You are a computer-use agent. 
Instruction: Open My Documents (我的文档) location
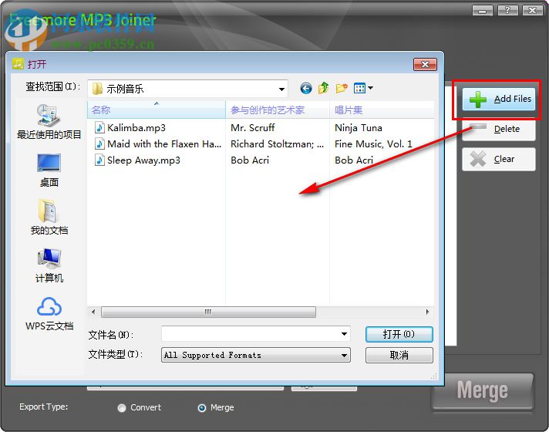(49, 218)
